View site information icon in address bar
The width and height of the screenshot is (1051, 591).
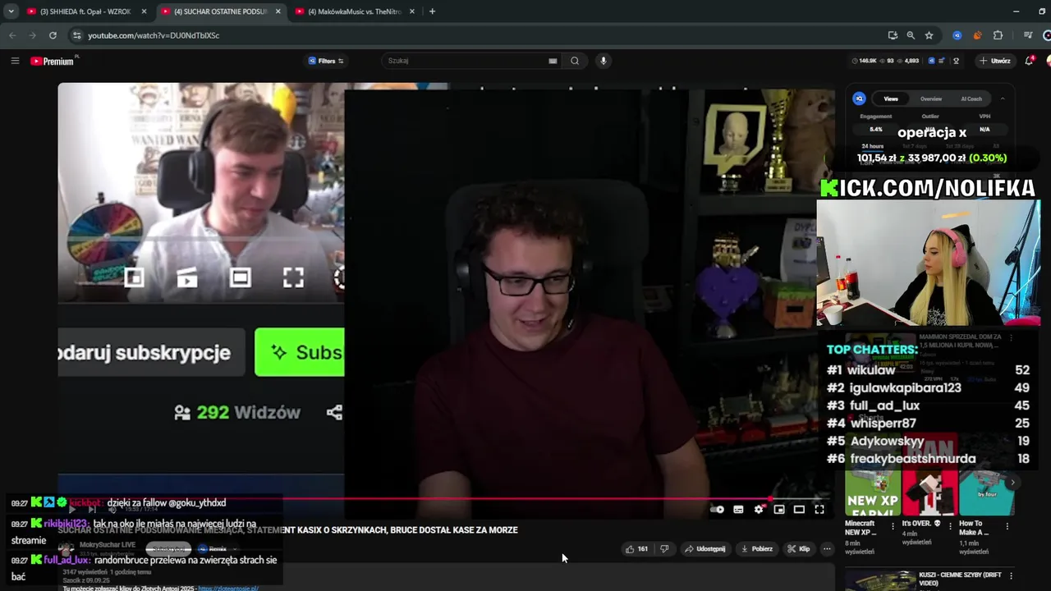(76, 35)
